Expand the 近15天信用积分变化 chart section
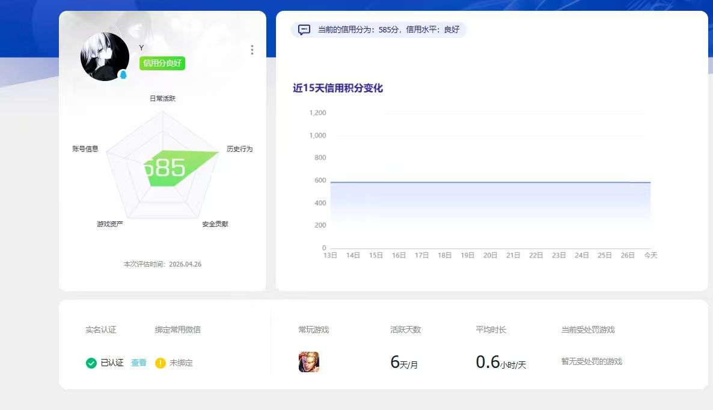 (x=339, y=88)
